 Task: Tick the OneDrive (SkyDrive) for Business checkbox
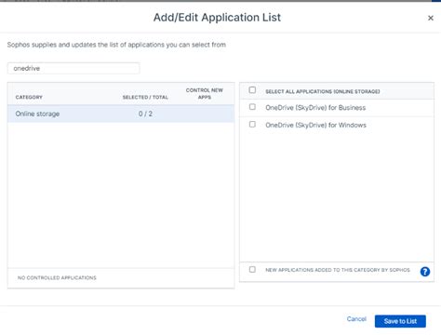(252, 107)
